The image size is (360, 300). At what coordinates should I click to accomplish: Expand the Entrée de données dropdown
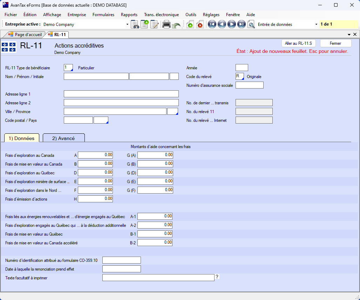click(x=316, y=25)
